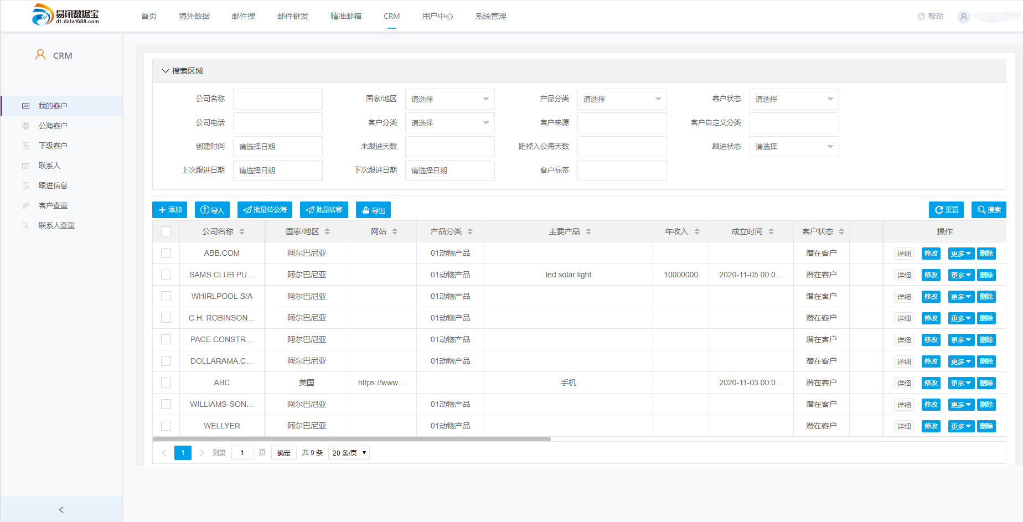Sort by 客户状态 column arrows
This screenshot has width=1023, height=522.
pos(841,231)
